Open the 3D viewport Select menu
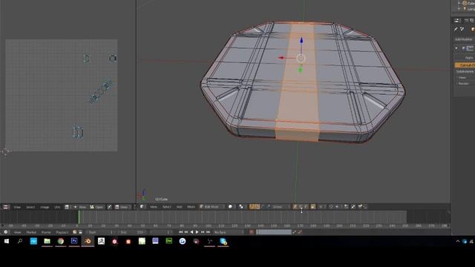The image size is (475, 267). coord(167,207)
